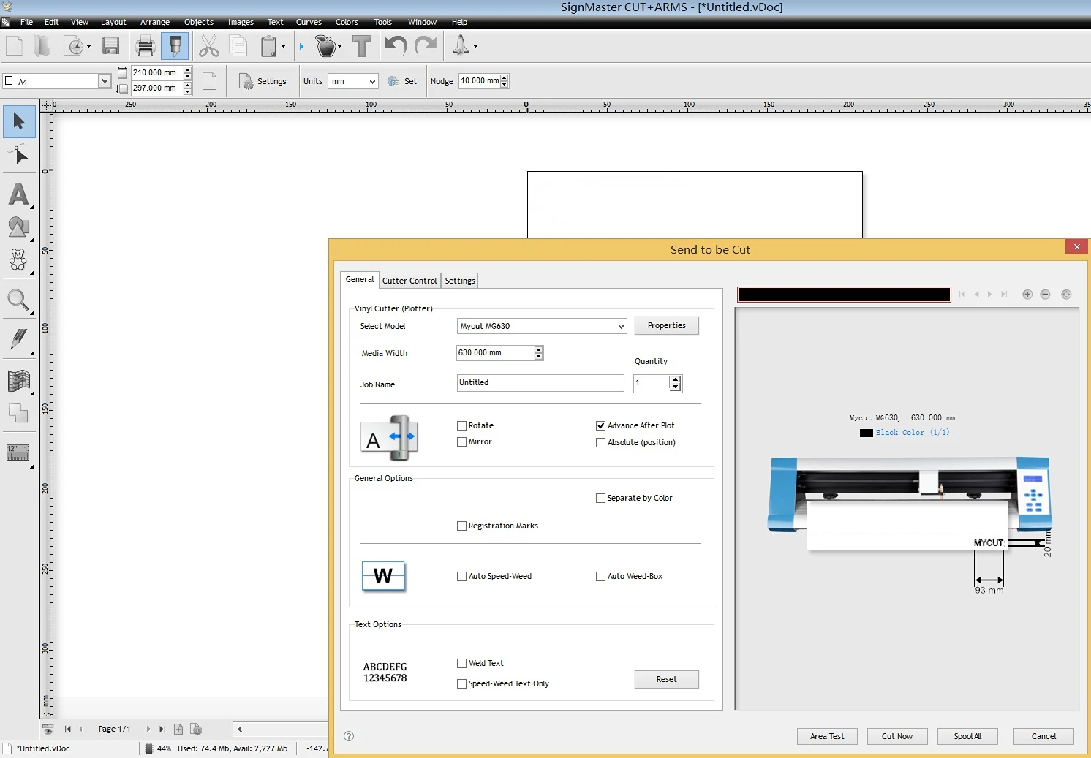Click the Cut Now button

coord(896,736)
